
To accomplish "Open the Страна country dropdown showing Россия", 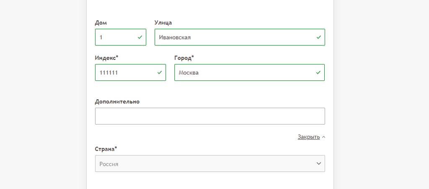I will pos(210,163).
